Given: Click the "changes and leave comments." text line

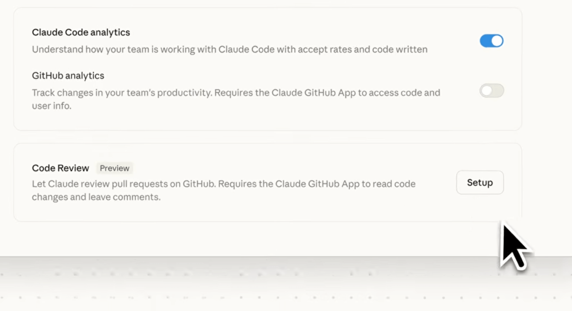Looking at the screenshot, I should (x=96, y=197).
